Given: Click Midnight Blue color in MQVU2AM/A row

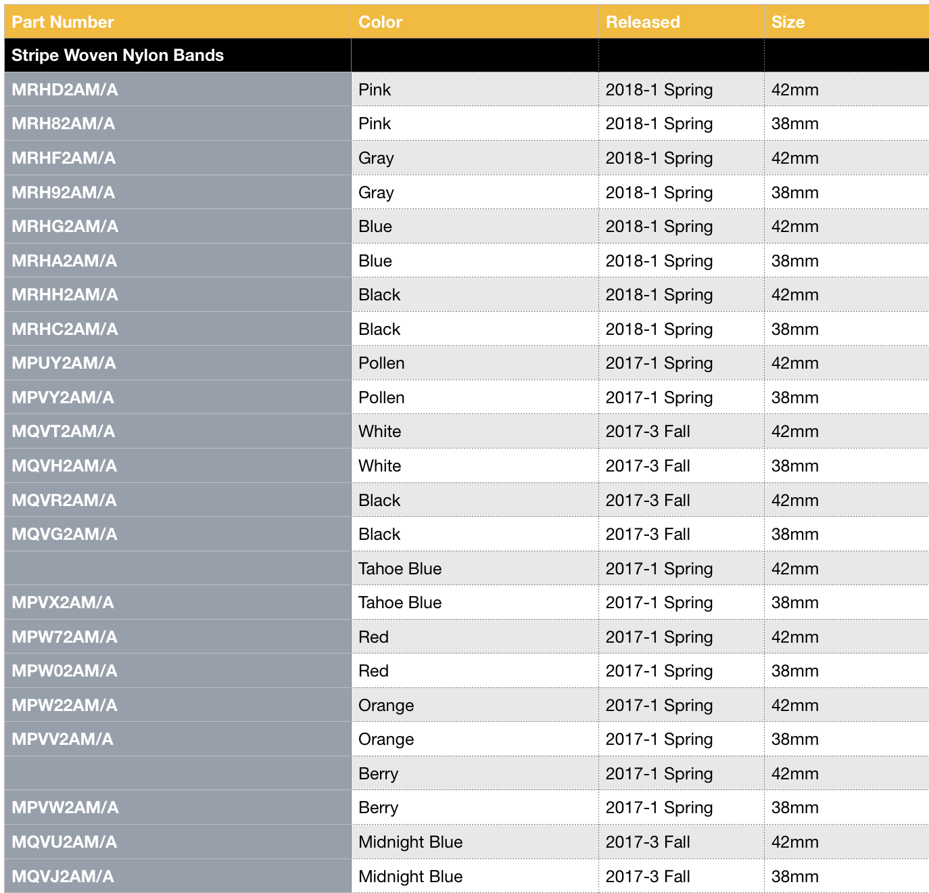Looking at the screenshot, I should 410,842.
